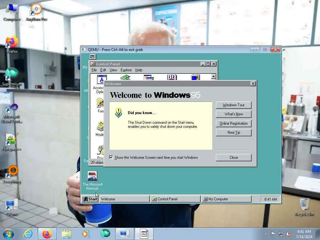Minimize the QEMU window
Viewport: 320px width, 240px height.
255,49
